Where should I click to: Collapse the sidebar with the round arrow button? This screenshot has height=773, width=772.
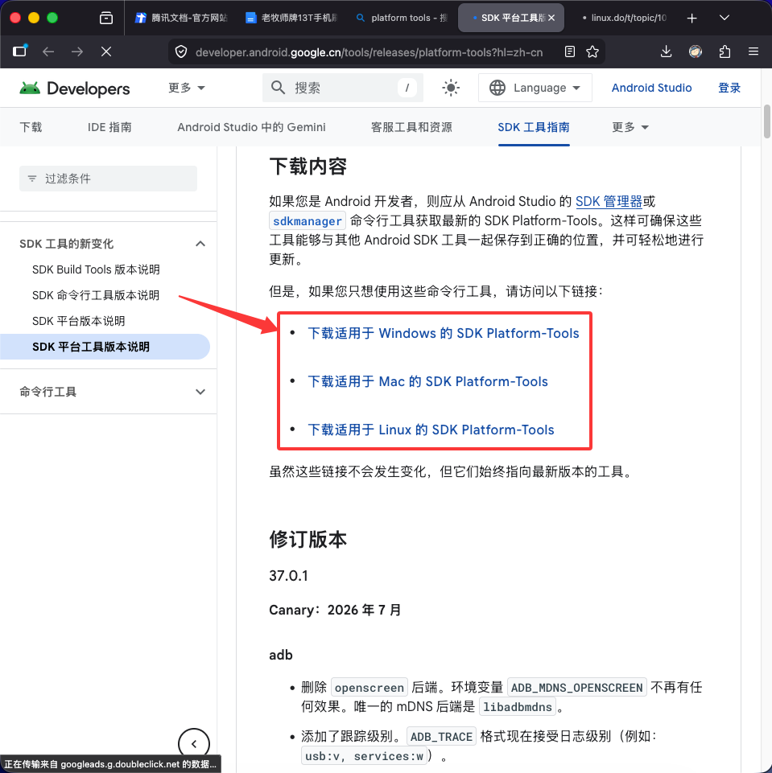[x=194, y=744]
